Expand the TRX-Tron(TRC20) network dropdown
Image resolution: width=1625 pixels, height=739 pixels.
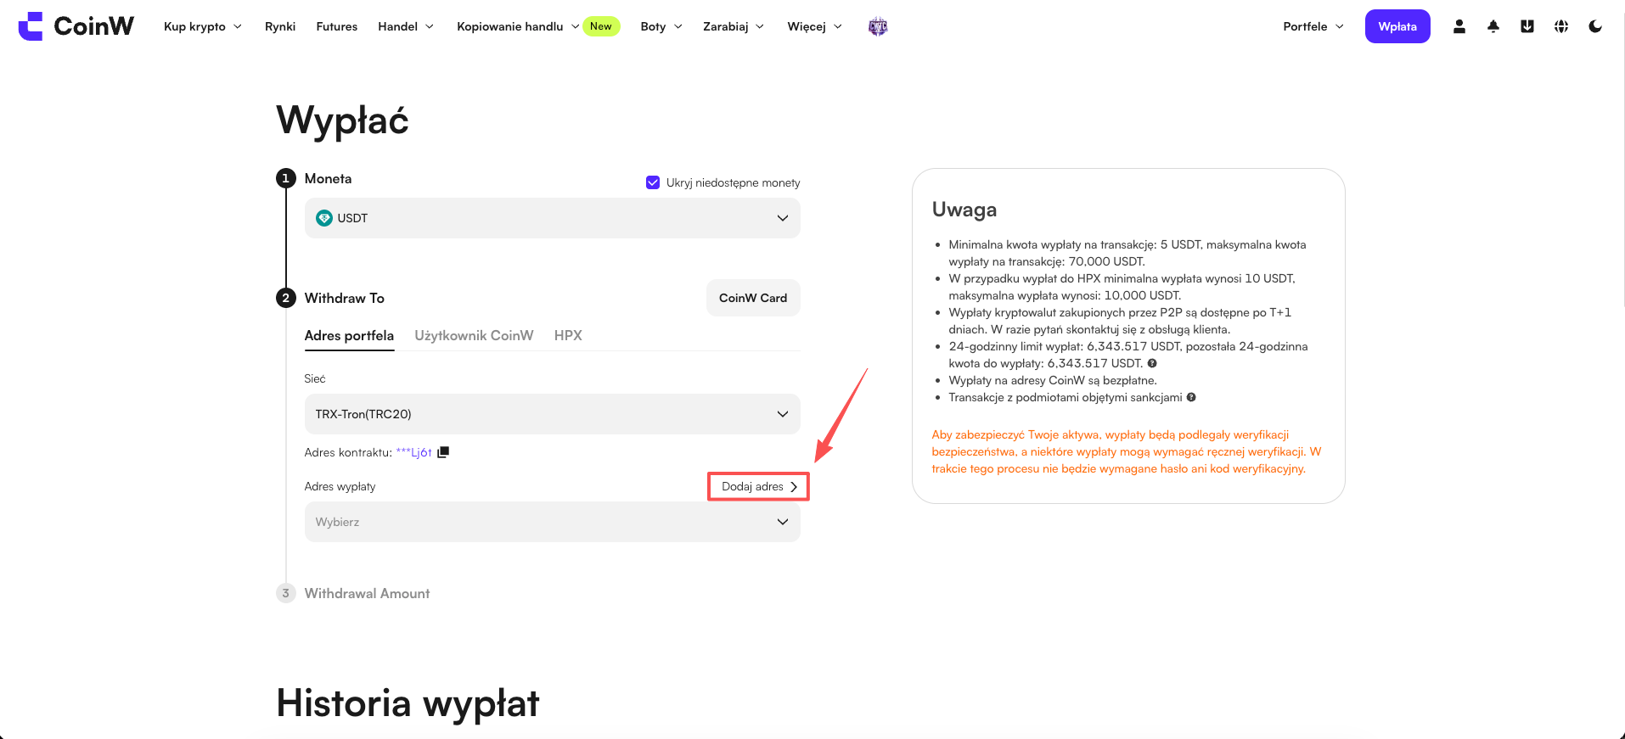552,414
